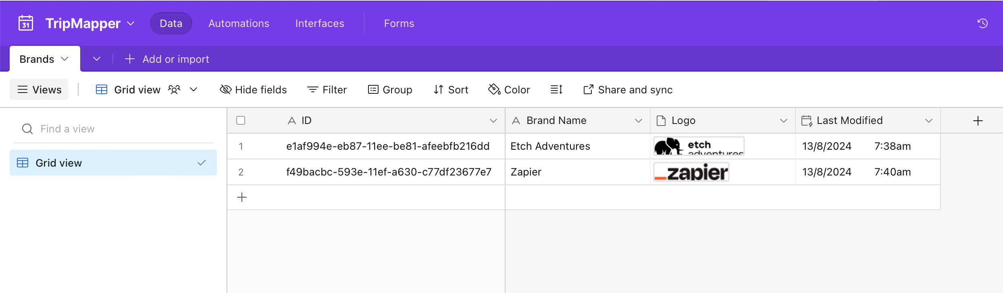Open Color options with paint bucket

[x=509, y=89]
